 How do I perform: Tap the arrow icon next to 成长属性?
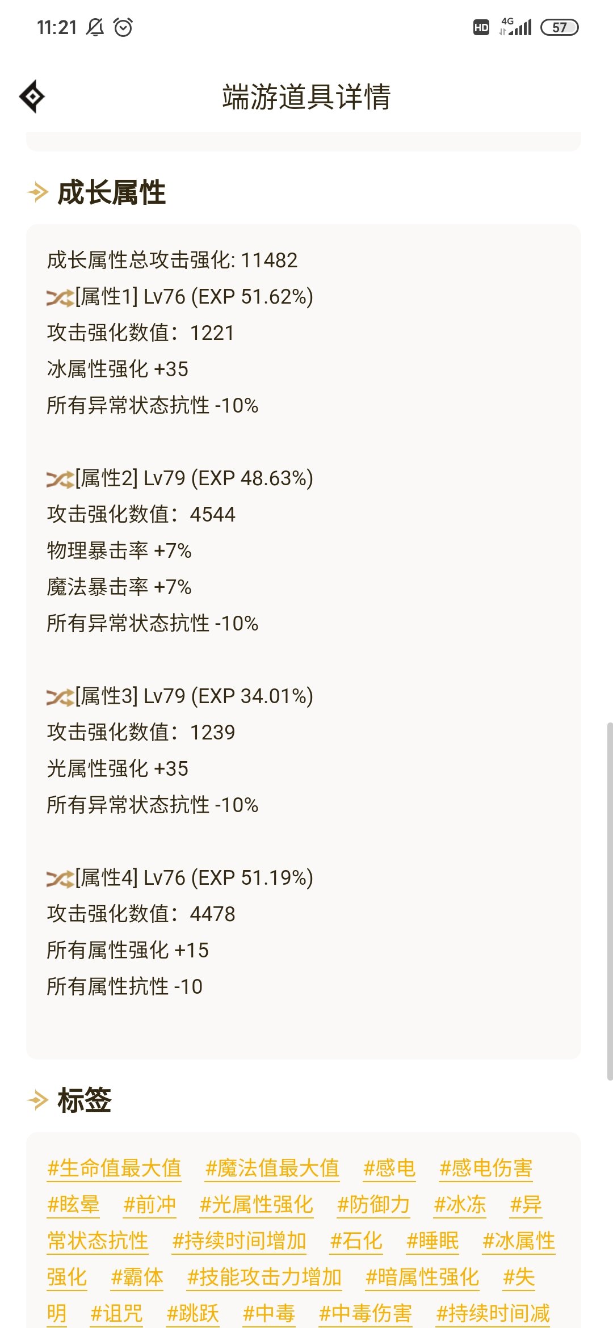(38, 192)
